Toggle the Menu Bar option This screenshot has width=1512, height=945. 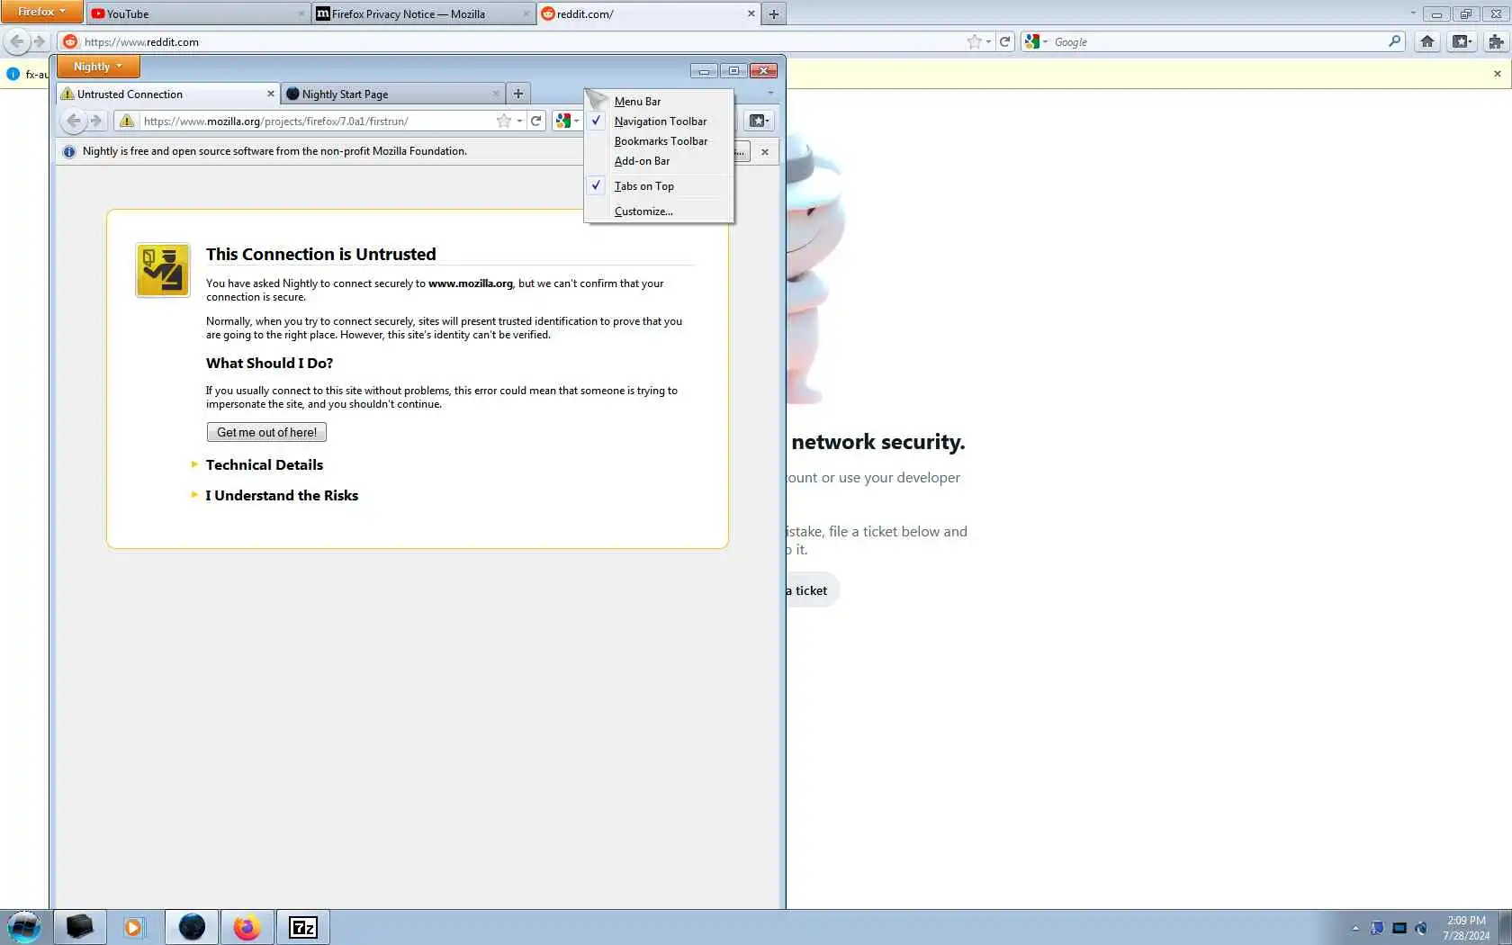coord(659,102)
